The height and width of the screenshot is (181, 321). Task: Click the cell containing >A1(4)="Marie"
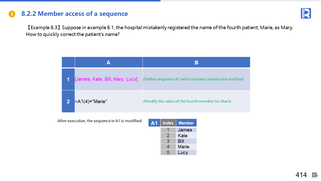click(91, 102)
